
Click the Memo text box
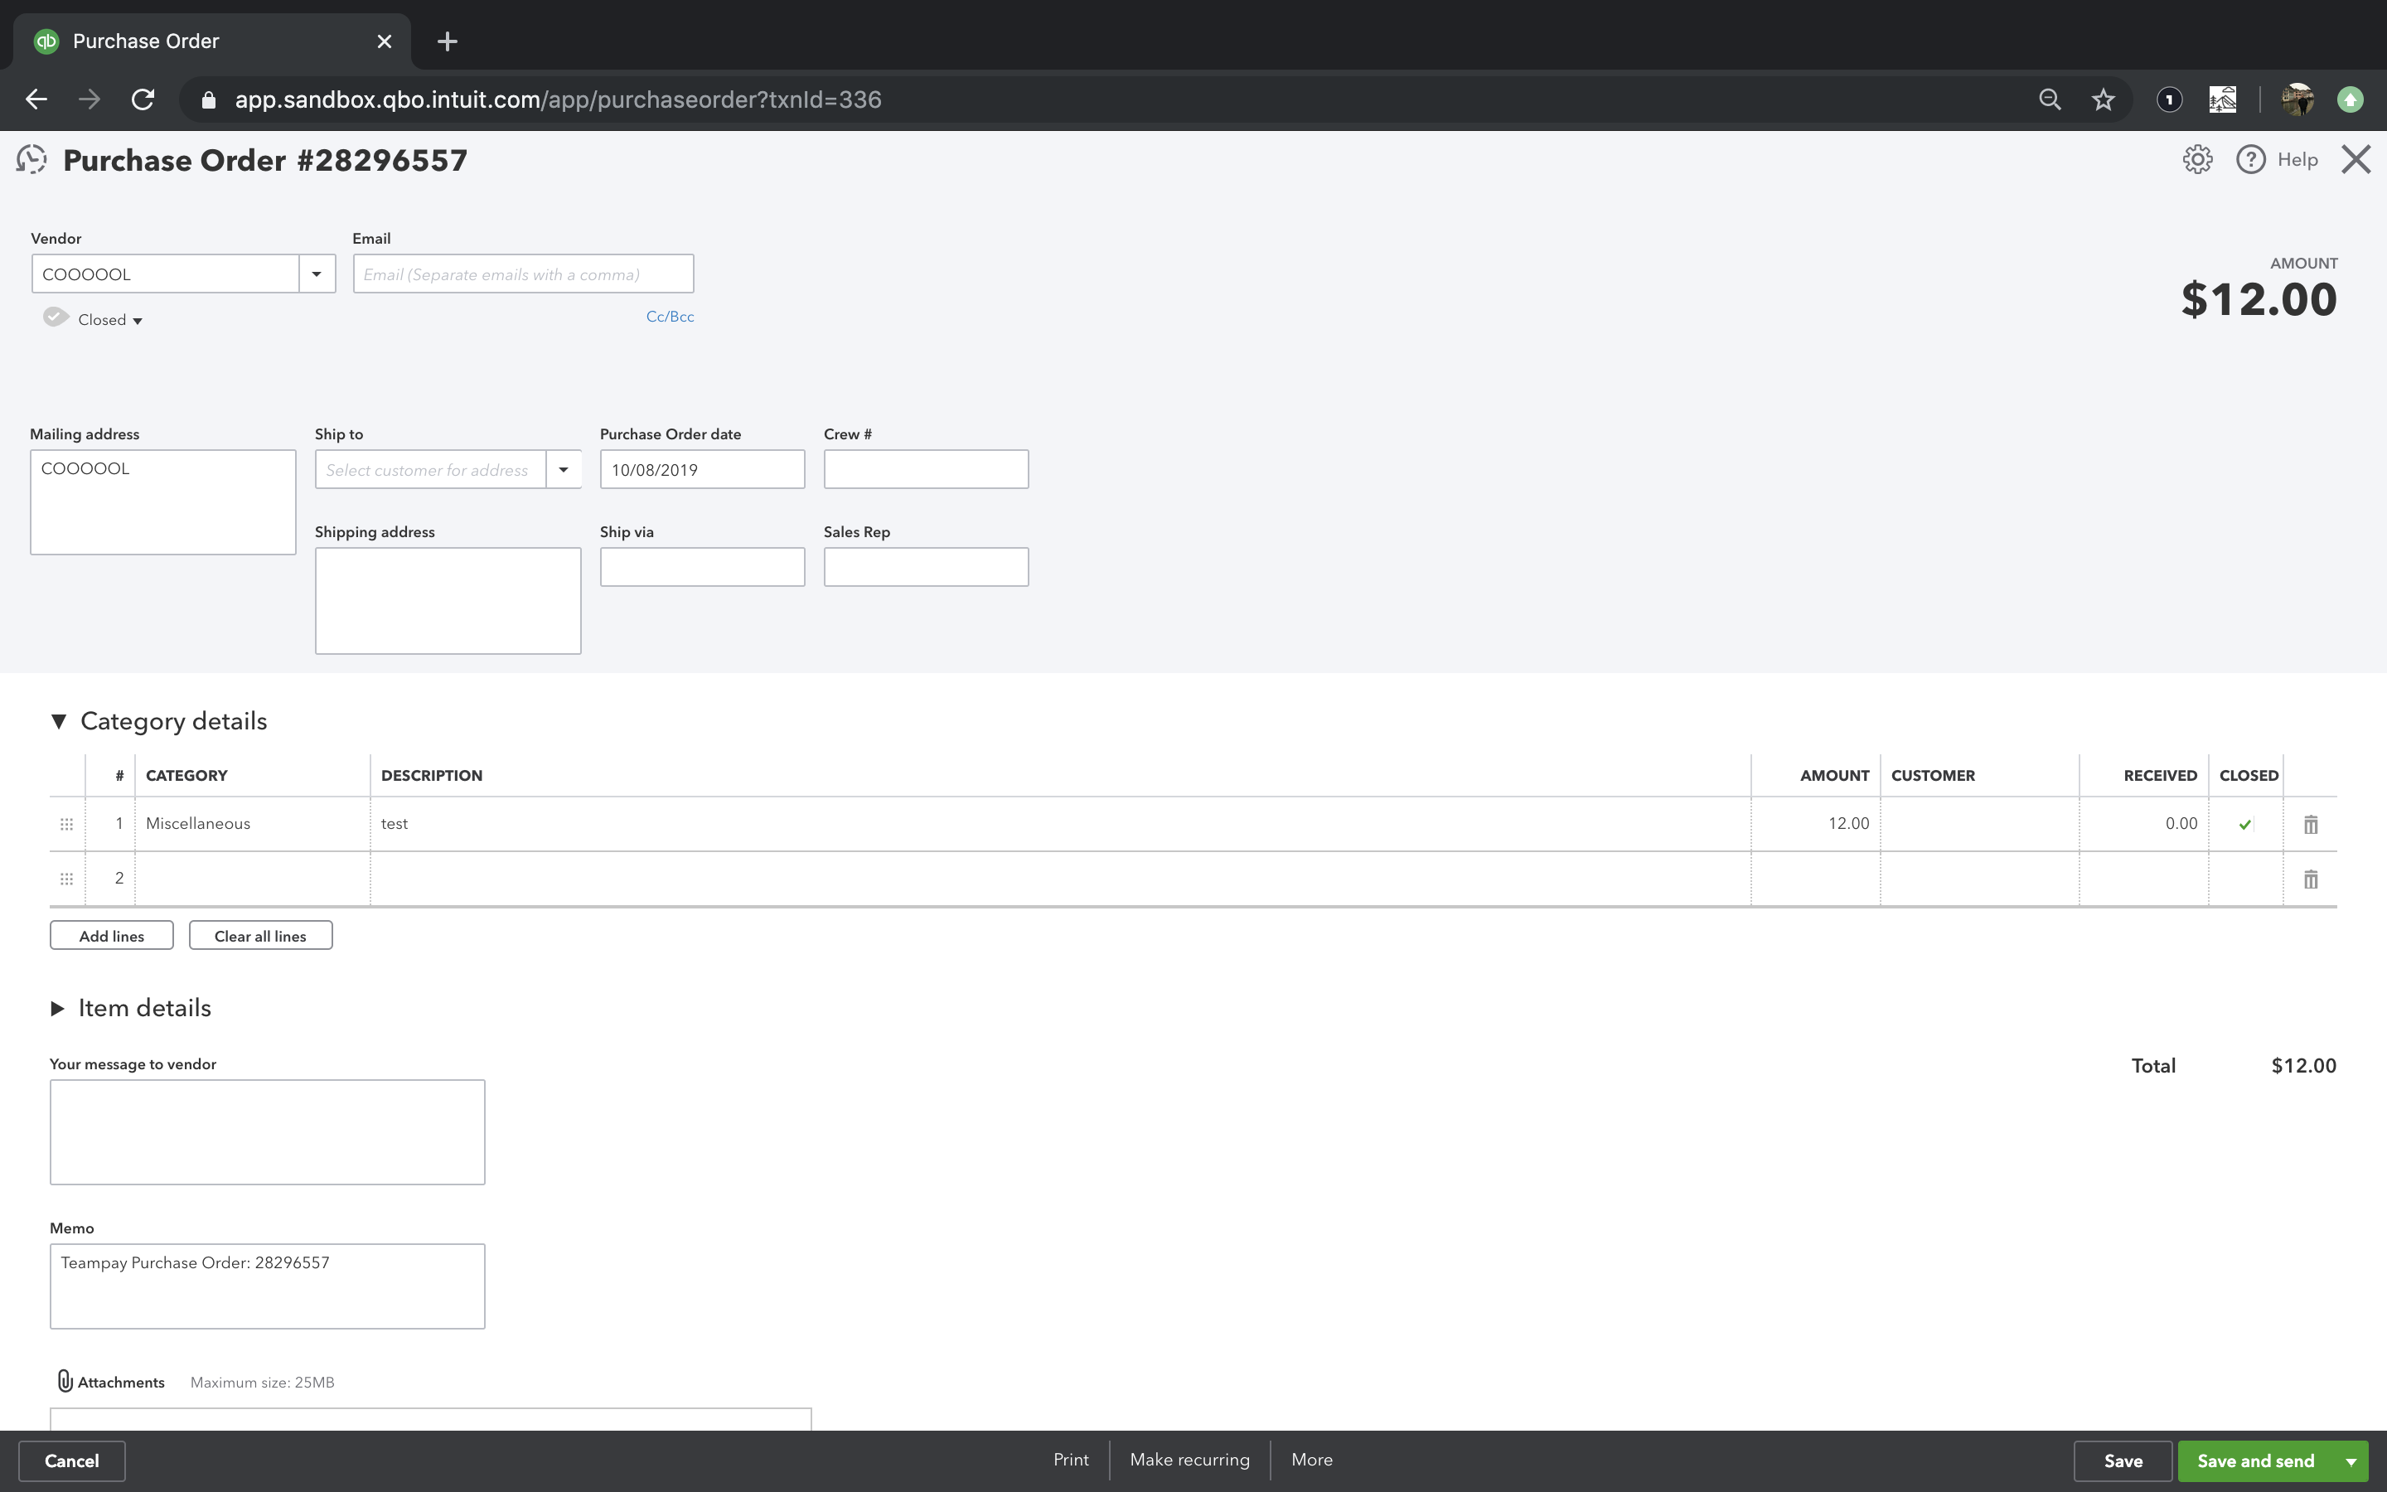click(268, 1286)
